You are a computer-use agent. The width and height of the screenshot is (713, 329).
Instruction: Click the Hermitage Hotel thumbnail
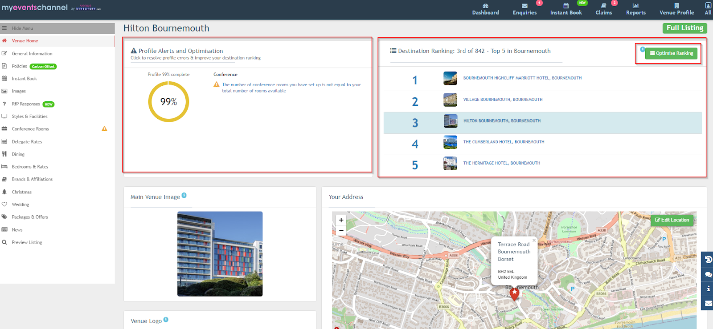click(x=450, y=163)
